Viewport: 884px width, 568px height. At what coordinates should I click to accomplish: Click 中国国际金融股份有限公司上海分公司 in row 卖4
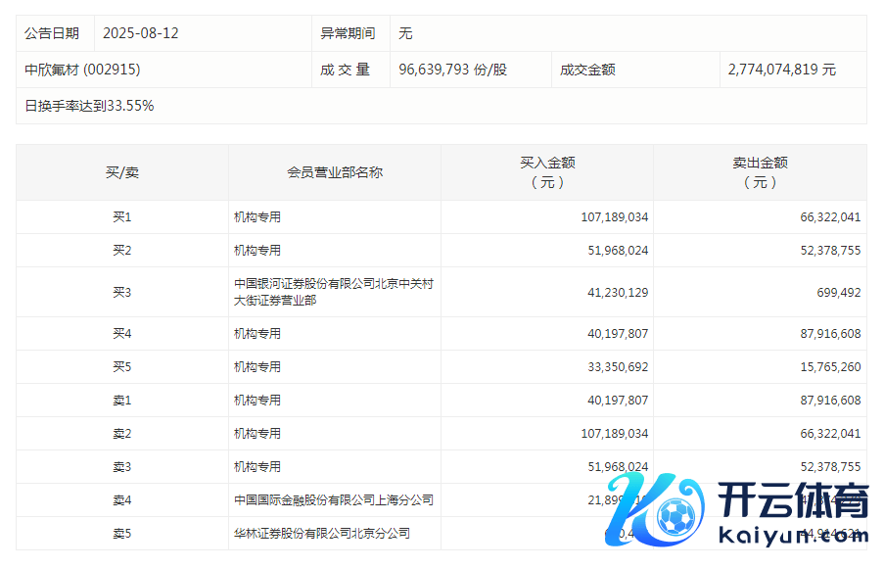[333, 500]
